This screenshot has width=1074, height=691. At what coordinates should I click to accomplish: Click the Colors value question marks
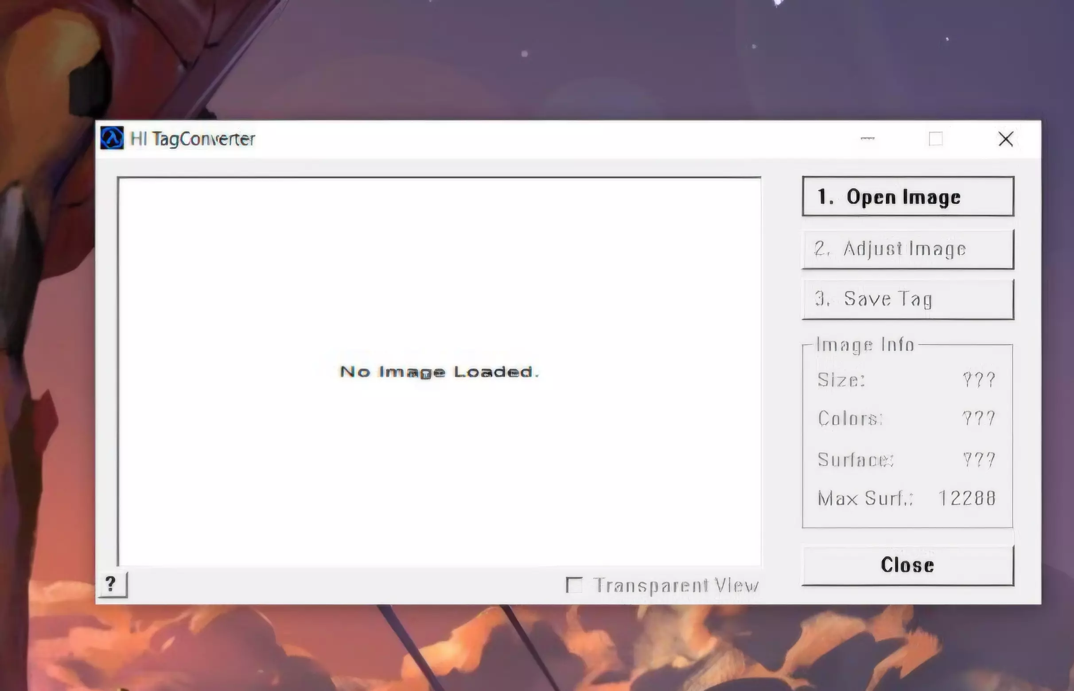(978, 419)
